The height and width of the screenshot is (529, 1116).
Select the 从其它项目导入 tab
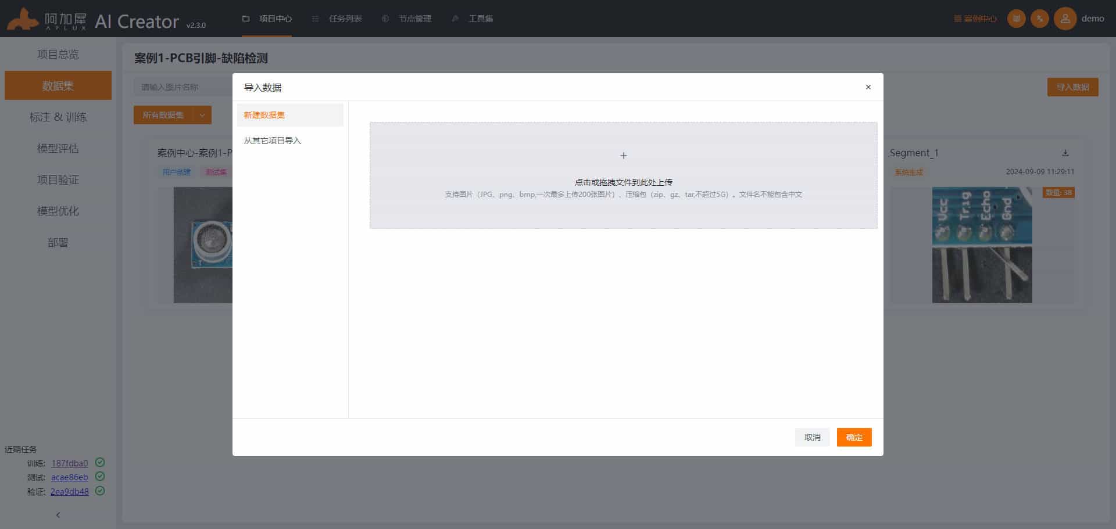click(x=290, y=141)
